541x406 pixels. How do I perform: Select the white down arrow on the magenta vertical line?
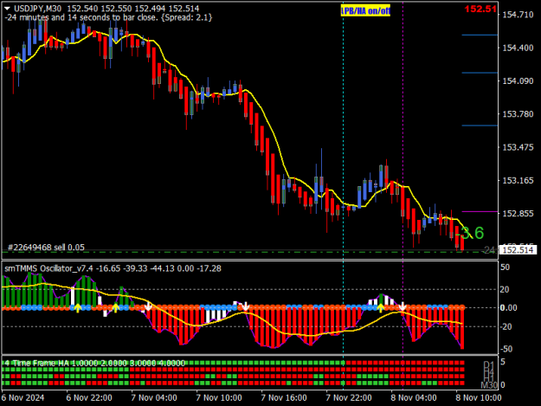(x=403, y=306)
